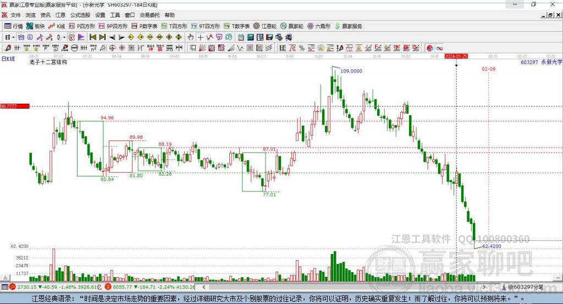
Task: Click the 老子十二宫结构 label
Action: (x=48, y=62)
